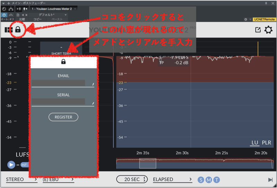Click the skip-to-end icon in the bottom bar

[270, 180]
